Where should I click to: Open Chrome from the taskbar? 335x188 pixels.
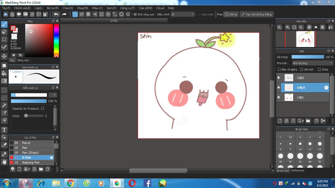(x=71, y=183)
